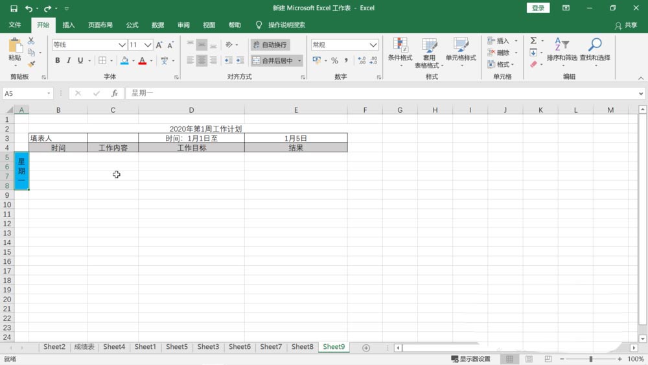
Task: Toggle Italic formatting
Action: 69,61
